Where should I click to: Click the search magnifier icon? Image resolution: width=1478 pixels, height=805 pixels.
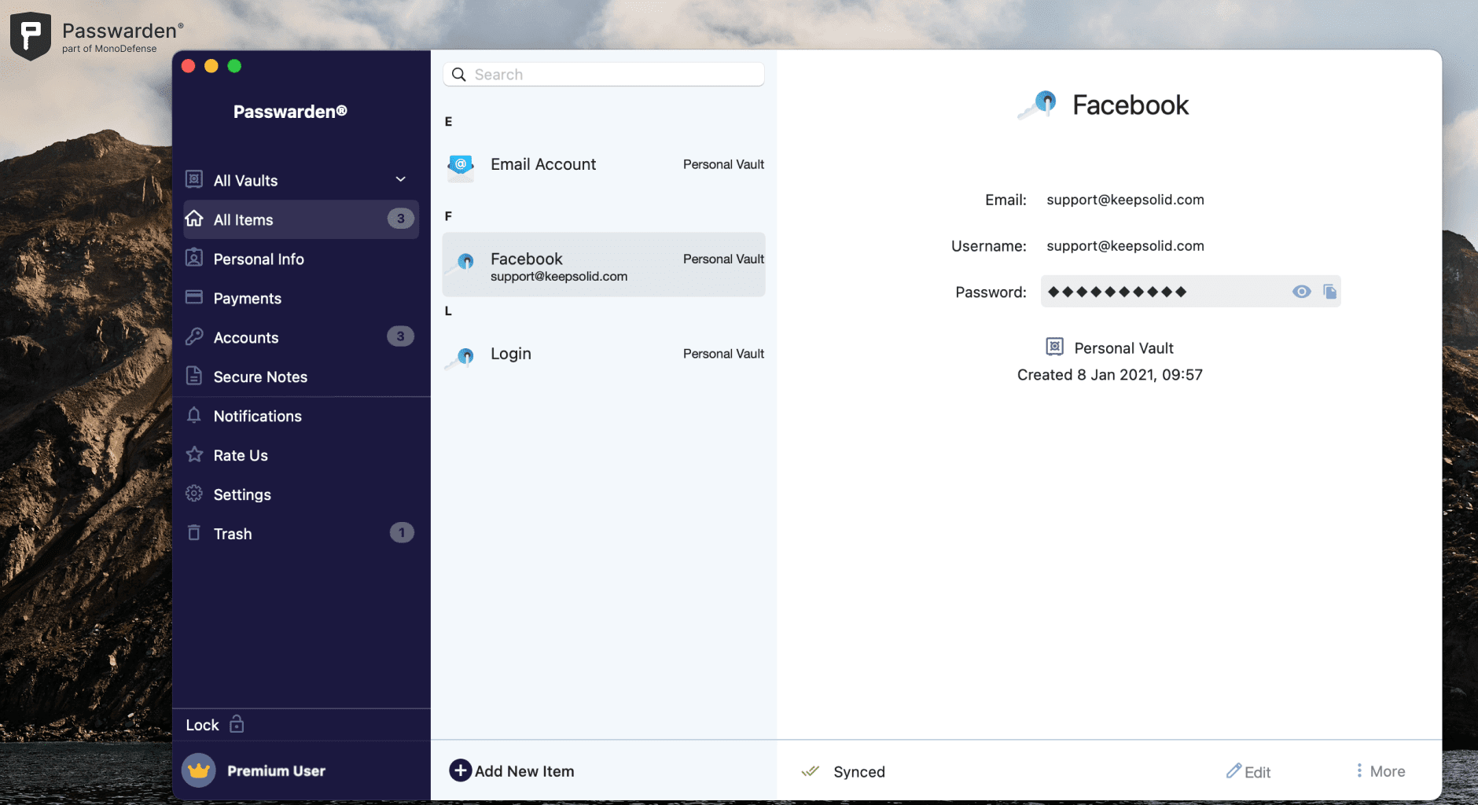[x=459, y=75]
